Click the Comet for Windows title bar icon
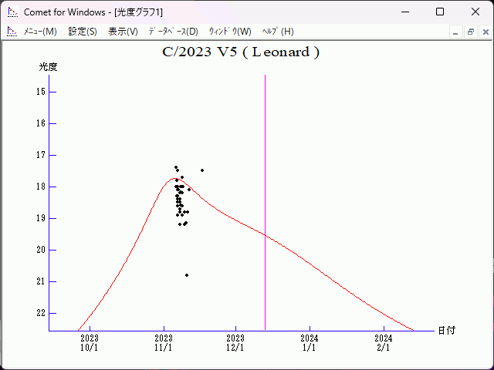 (x=12, y=12)
